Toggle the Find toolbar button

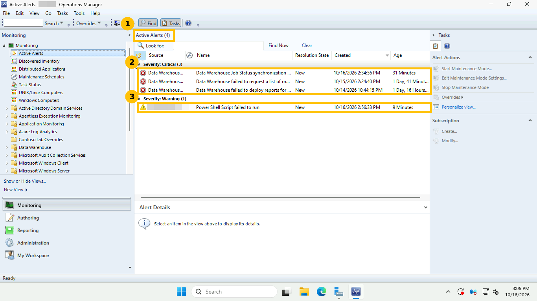pos(148,23)
